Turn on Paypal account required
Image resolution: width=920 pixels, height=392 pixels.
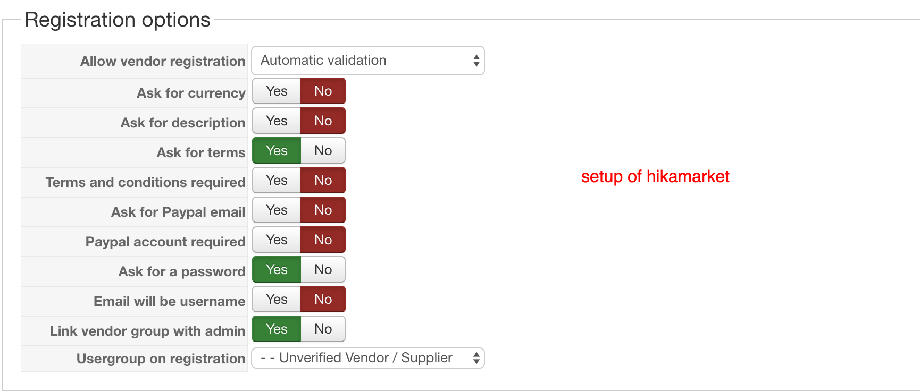pyautogui.click(x=277, y=240)
